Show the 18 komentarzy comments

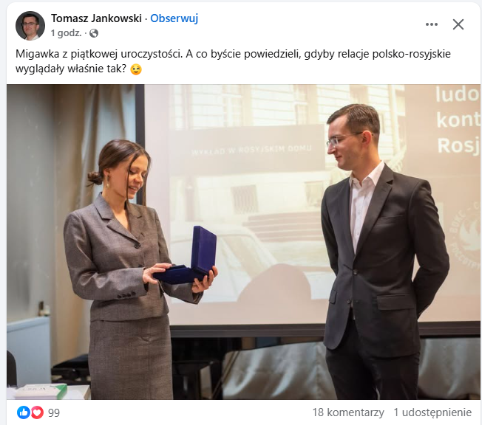click(348, 412)
